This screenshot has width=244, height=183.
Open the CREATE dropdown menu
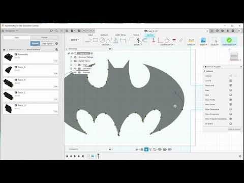105,45
